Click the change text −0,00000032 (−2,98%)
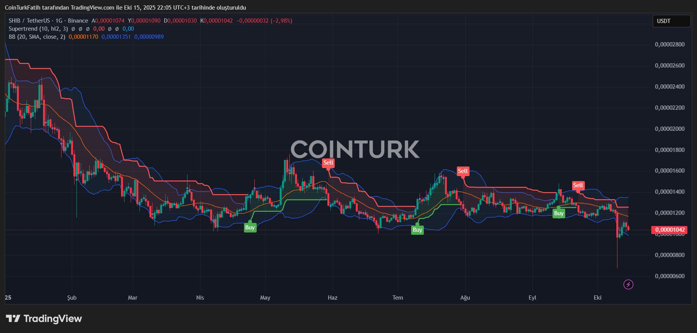 click(x=264, y=21)
